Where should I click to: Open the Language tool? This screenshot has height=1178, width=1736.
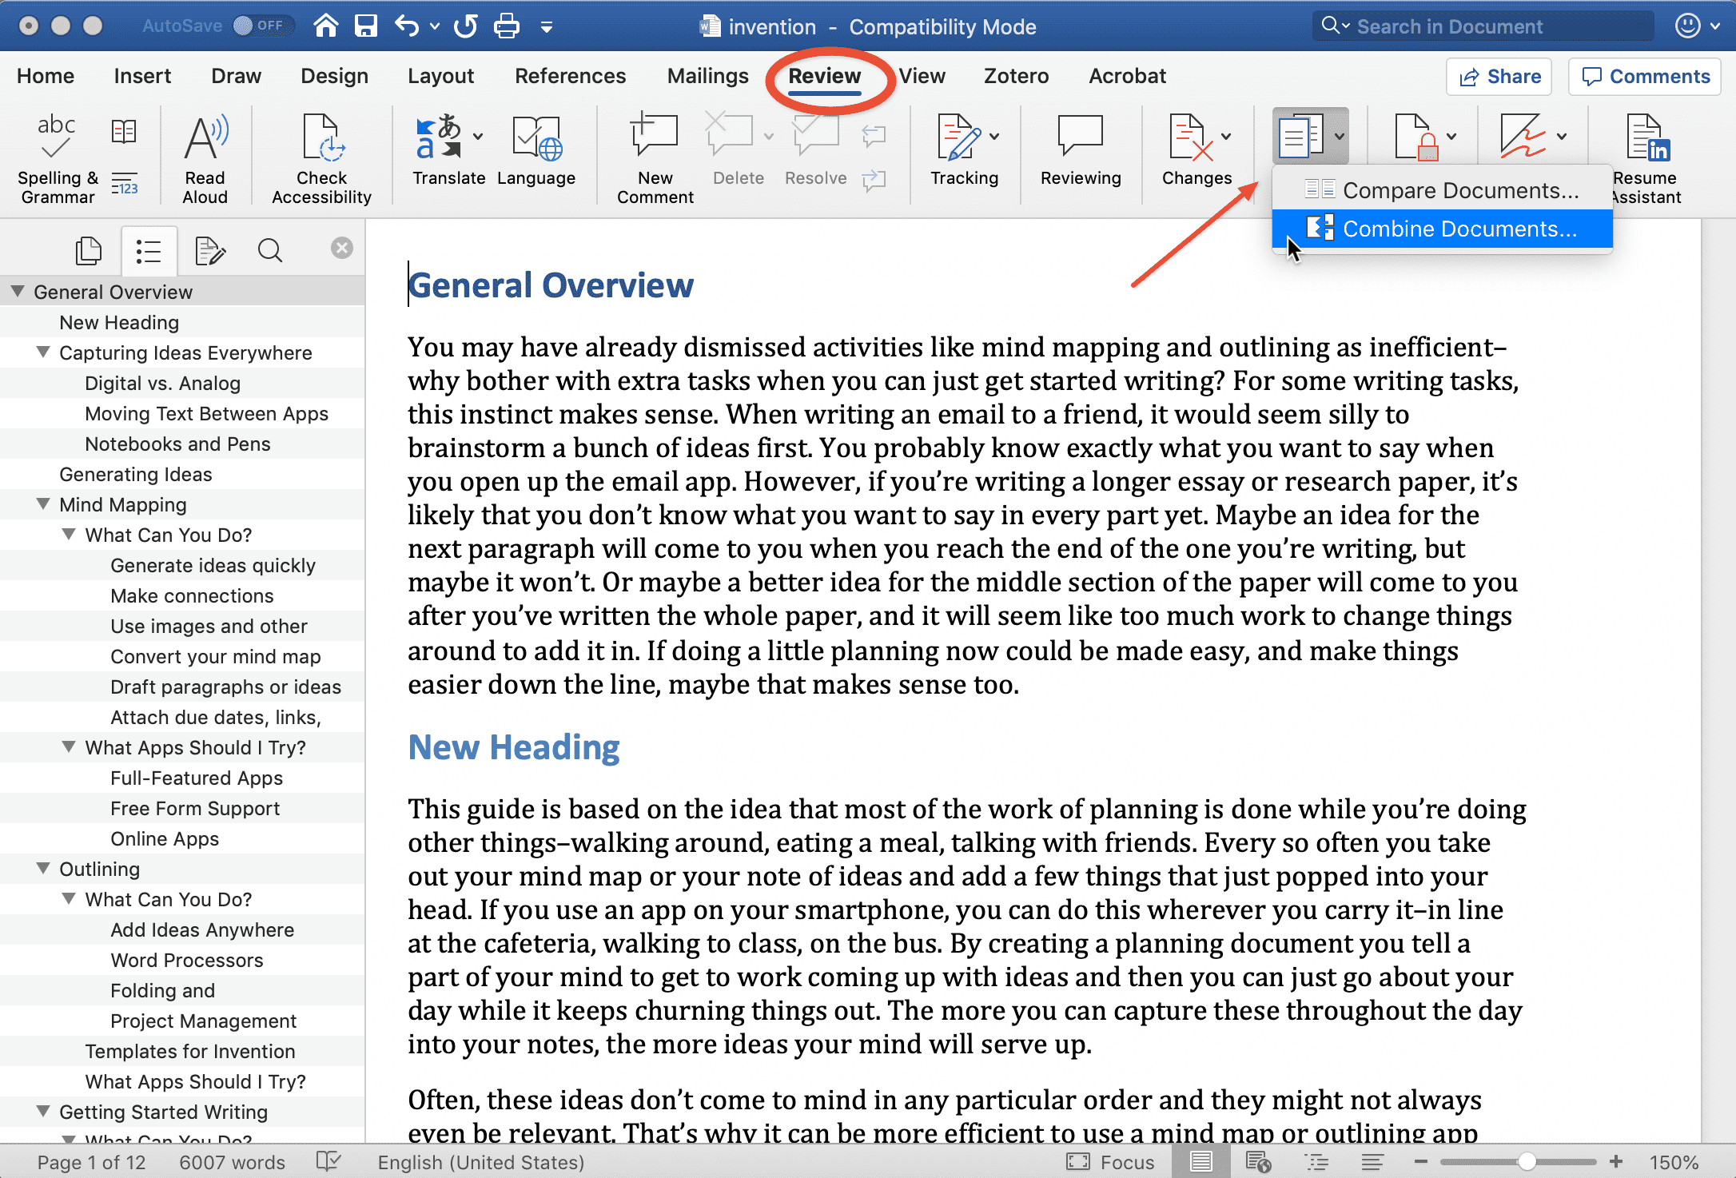[x=536, y=150]
